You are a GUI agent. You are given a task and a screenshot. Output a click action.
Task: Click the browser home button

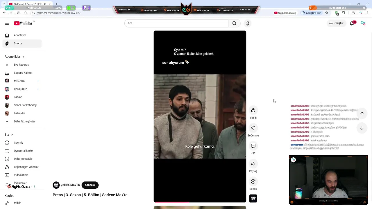[x=25, y=13]
